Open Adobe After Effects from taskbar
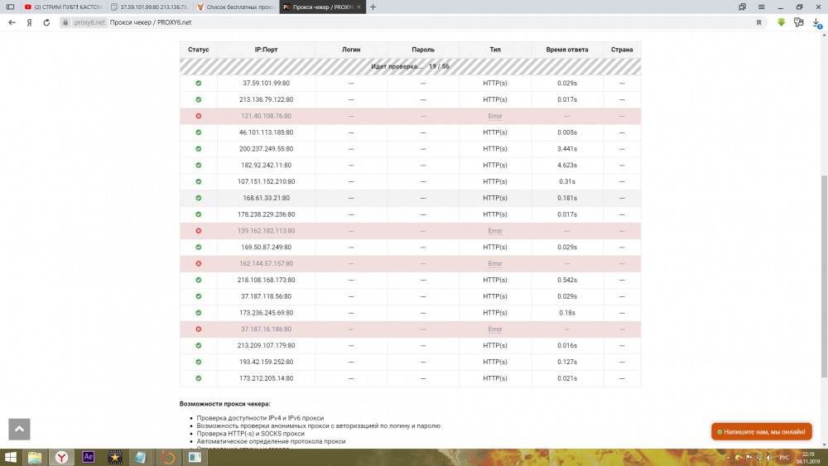The height and width of the screenshot is (466, 828). click(x=89, y=457)
